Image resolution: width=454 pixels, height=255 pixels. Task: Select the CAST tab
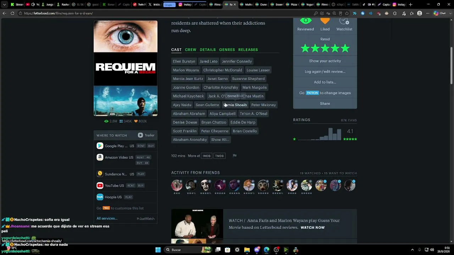pyautogui.click(x=176, y=50)
